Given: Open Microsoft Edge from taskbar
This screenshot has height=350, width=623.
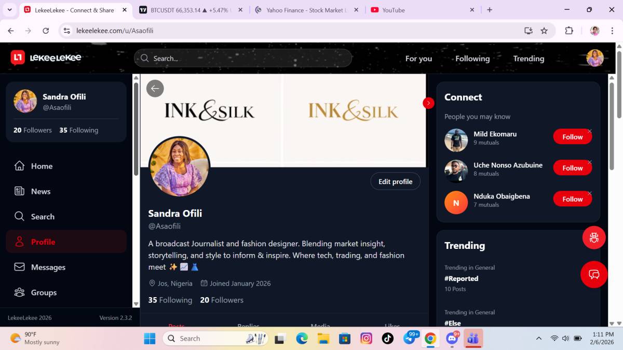Looking at the screenshot, I should tap(302, 339).
